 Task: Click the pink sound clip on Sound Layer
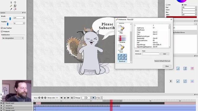(x=38, y=103)
